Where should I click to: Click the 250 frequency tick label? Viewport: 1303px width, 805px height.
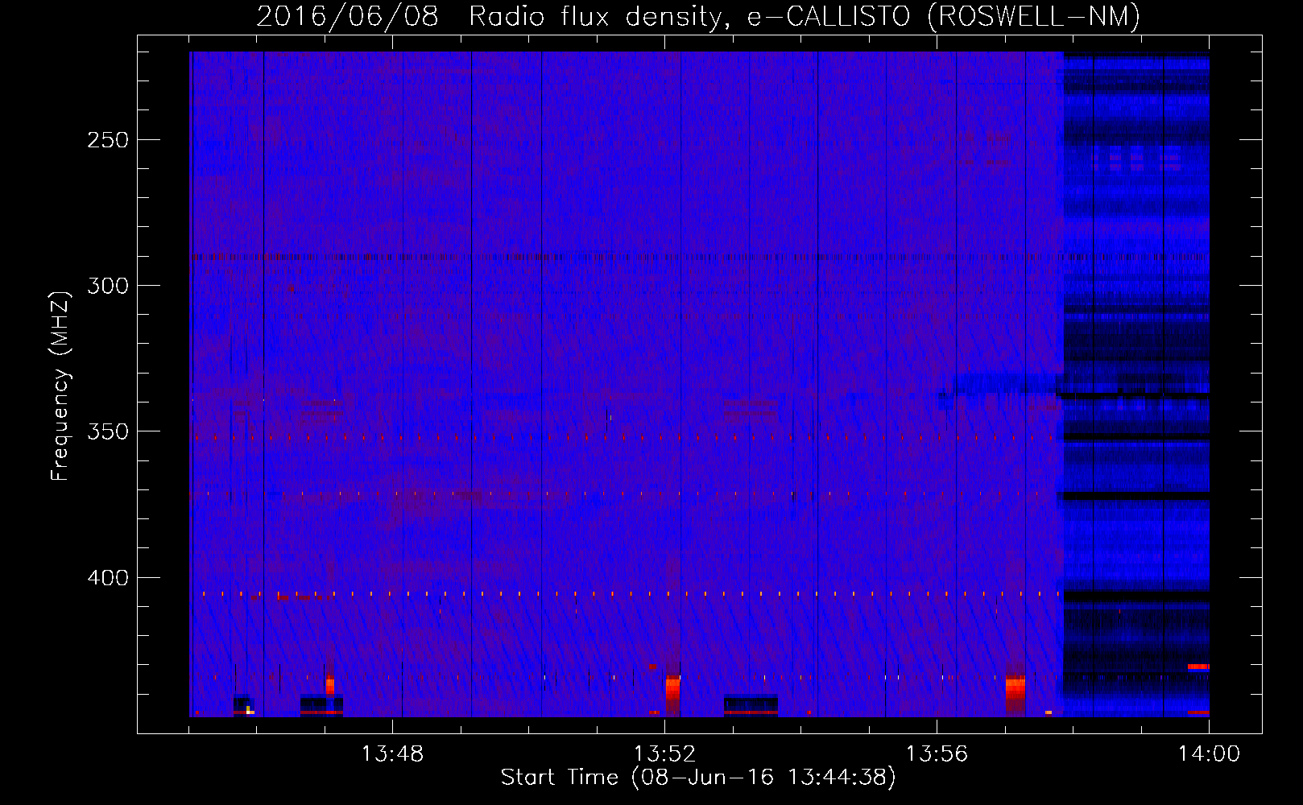point(108,140)
